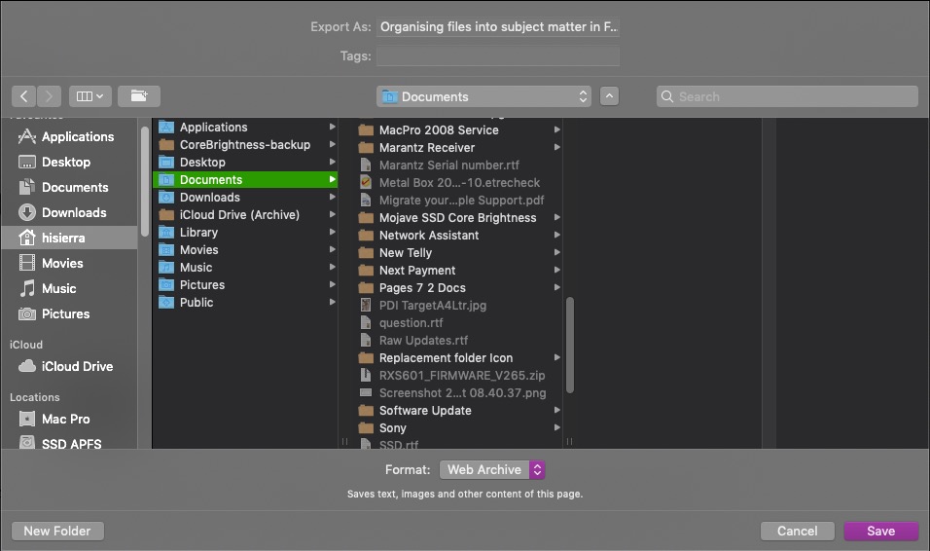The width and height of the screenshot is (930, 551).
Task: Expand arrow next to Pages 7 2 Docs
Action: tap(557, 287)
